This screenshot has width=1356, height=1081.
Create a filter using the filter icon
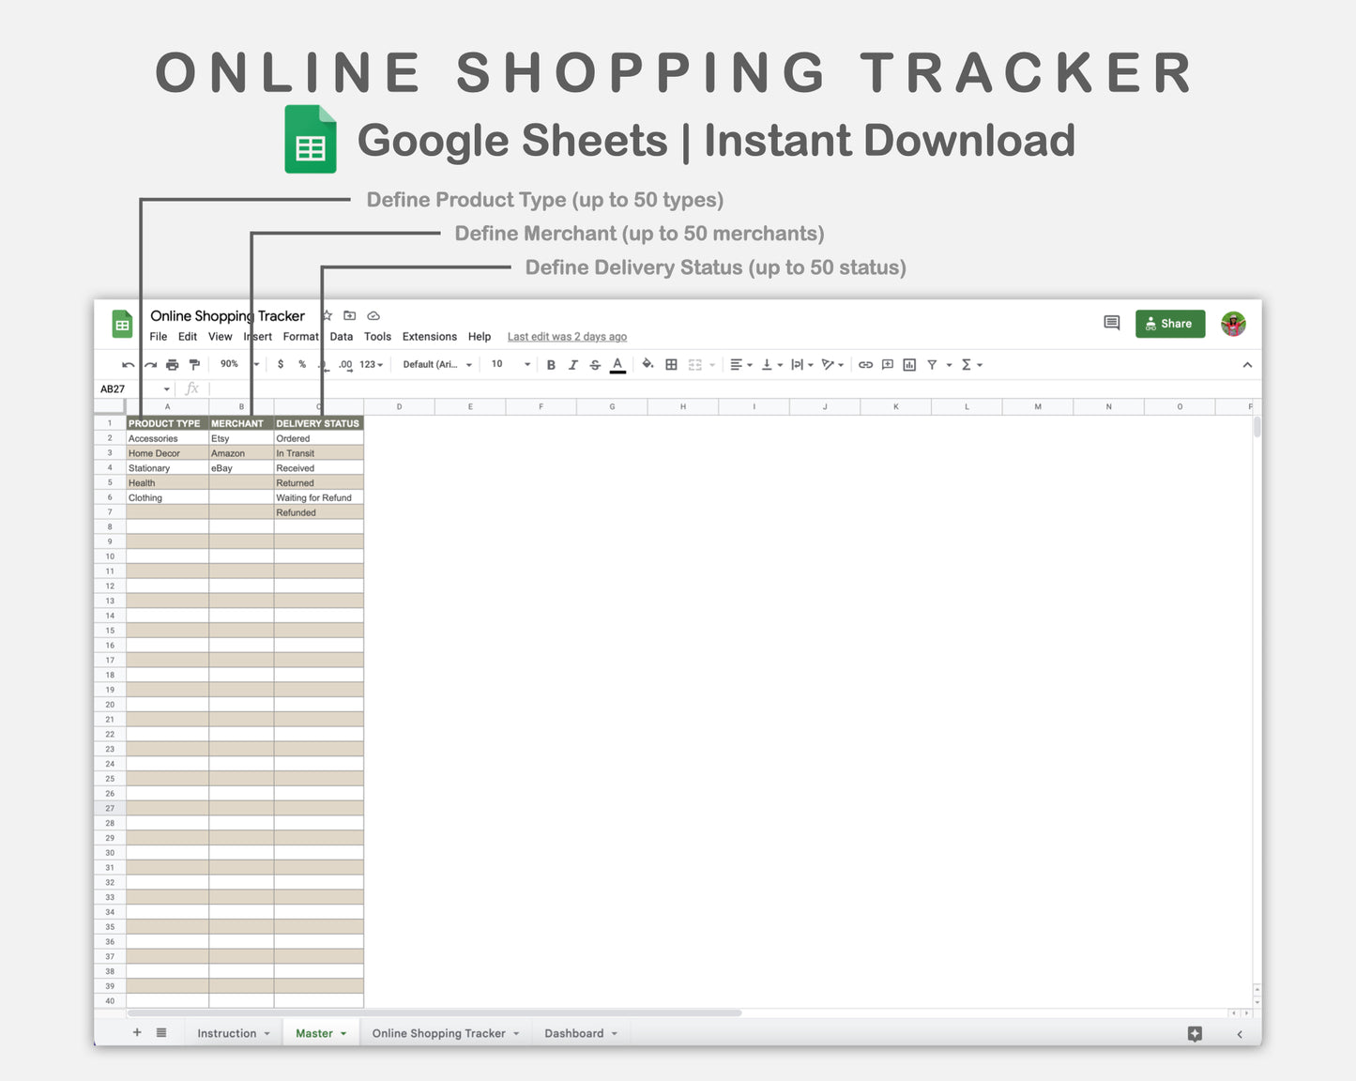tap(932, 364)
